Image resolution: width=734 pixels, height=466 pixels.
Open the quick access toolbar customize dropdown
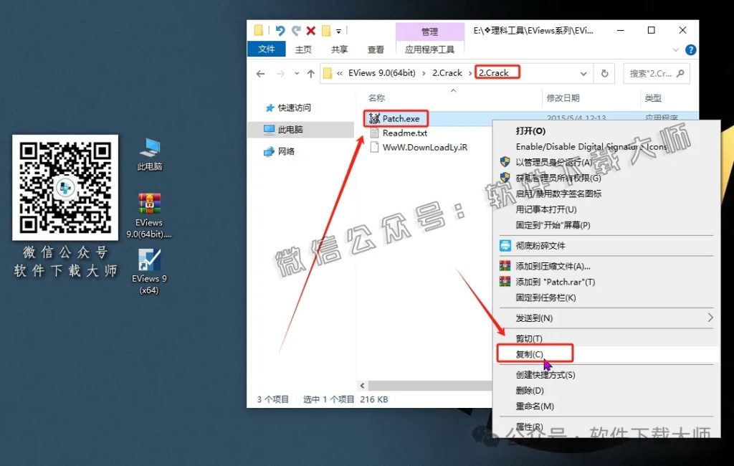point(338,32)
